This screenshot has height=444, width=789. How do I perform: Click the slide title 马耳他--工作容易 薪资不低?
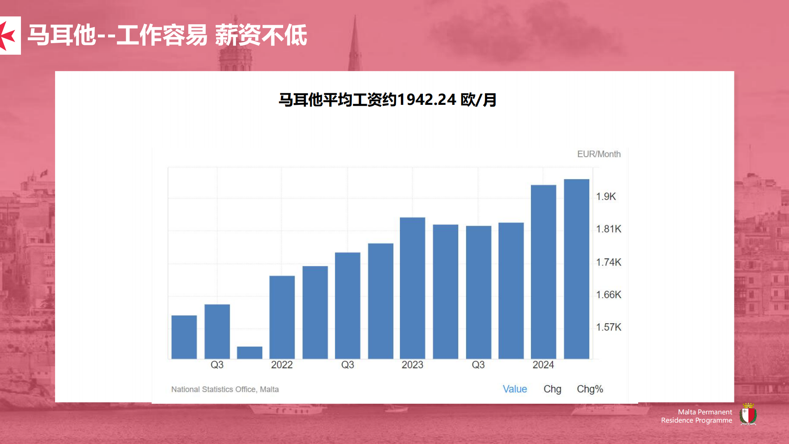coord(167,35)
